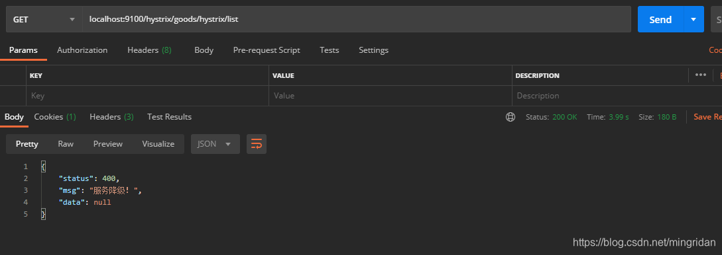Image resolution: width=722 pixels, height=255 pixels.
Task: Switch to the Authorization tab
Action: click(x=82, y=50)
